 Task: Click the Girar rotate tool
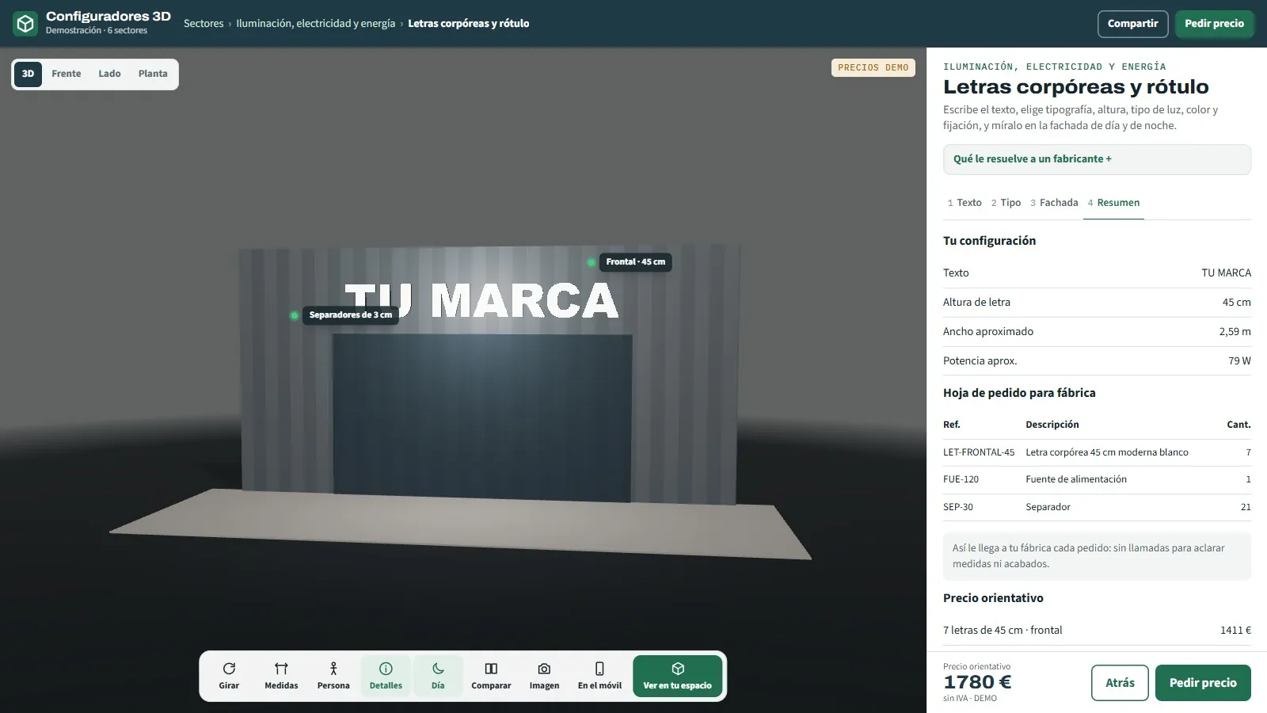pos(229,676)
